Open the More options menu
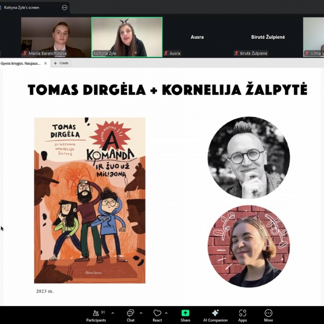Screen dimensions: 324x324 (268, 315)
